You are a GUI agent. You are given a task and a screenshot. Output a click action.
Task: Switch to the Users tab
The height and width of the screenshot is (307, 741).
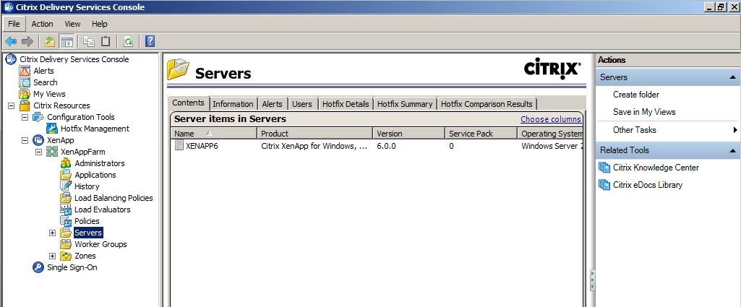(302, 104)
